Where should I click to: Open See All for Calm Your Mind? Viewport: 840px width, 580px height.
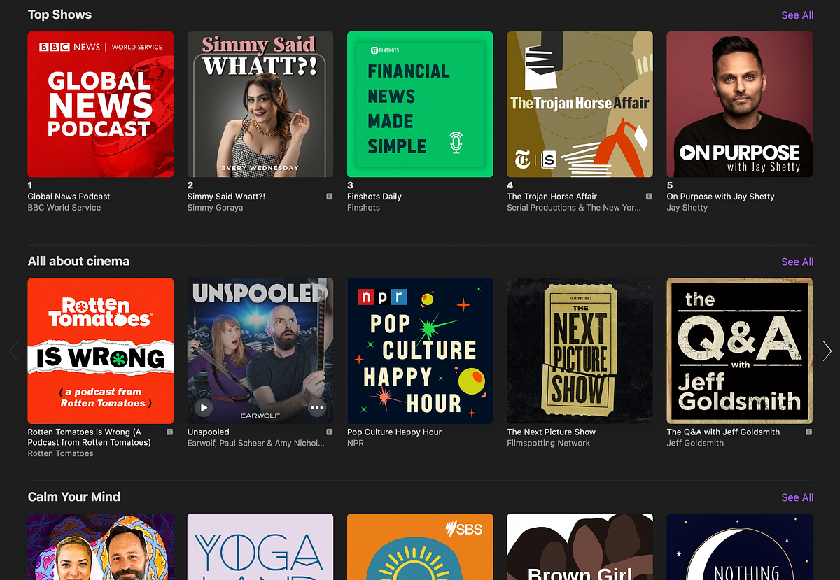pyautogui.click(x=797, y=497)
